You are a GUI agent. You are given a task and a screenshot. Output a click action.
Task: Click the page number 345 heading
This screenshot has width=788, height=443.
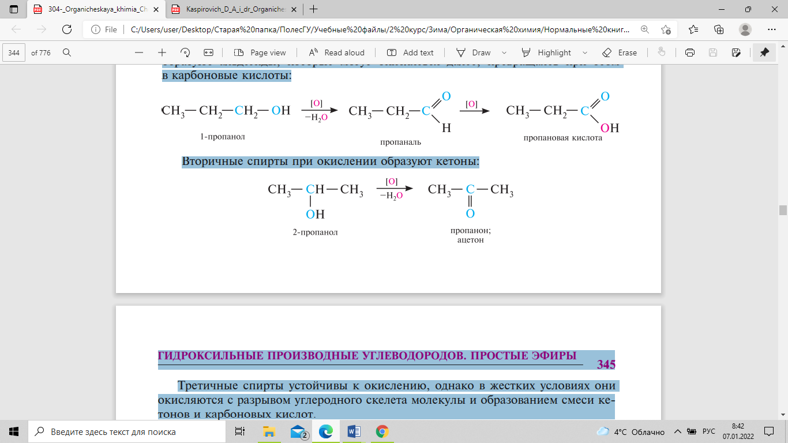point(606,365)
